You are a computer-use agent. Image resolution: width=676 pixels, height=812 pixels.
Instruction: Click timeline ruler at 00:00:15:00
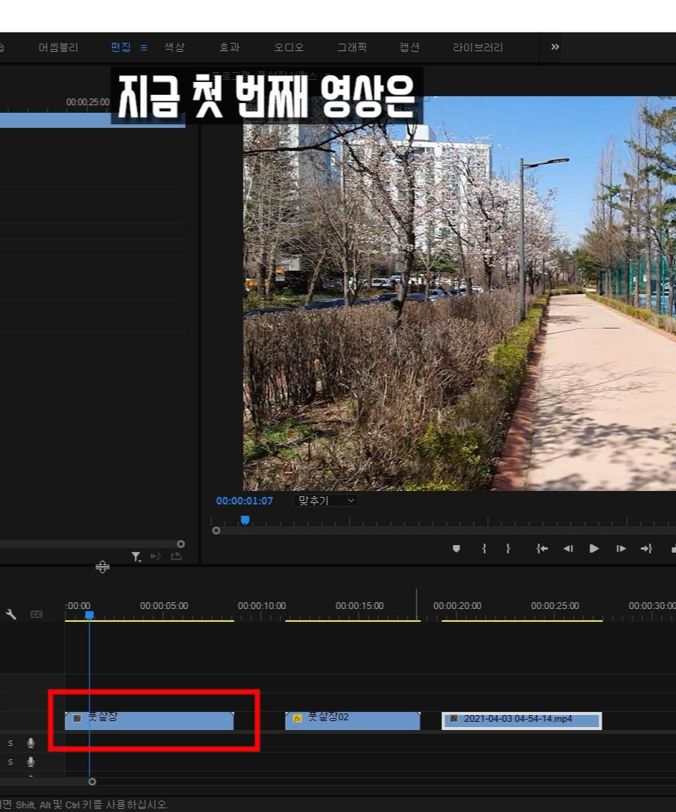(x=359, y=605)
